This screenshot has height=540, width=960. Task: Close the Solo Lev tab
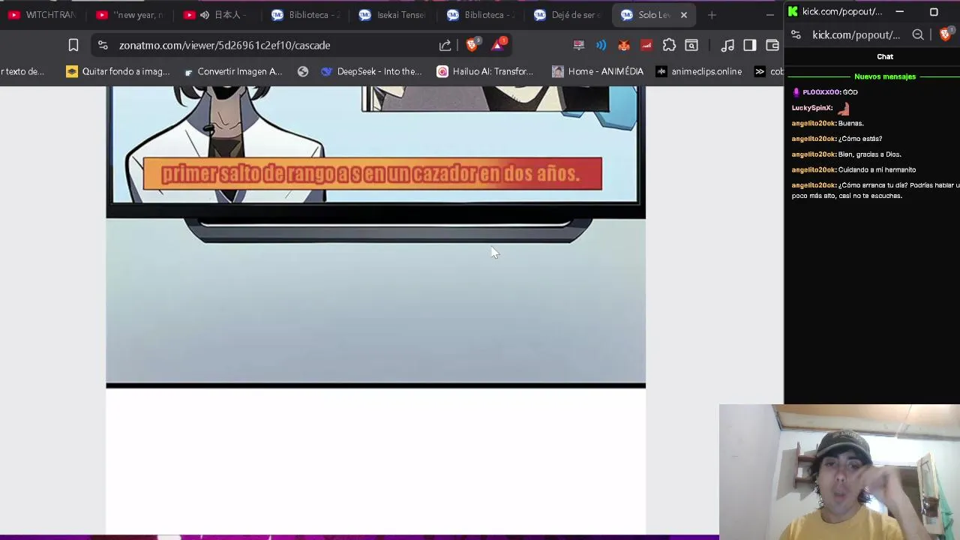684,15
